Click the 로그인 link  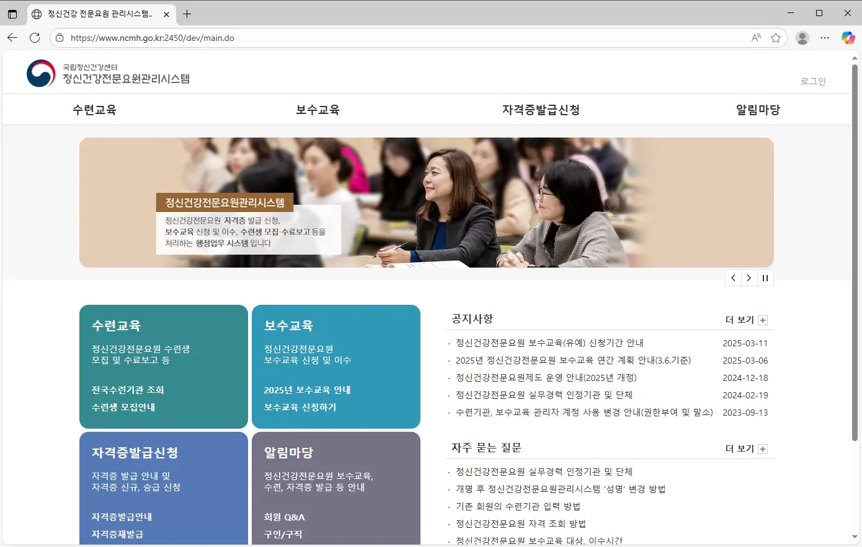tap(813, 81)
